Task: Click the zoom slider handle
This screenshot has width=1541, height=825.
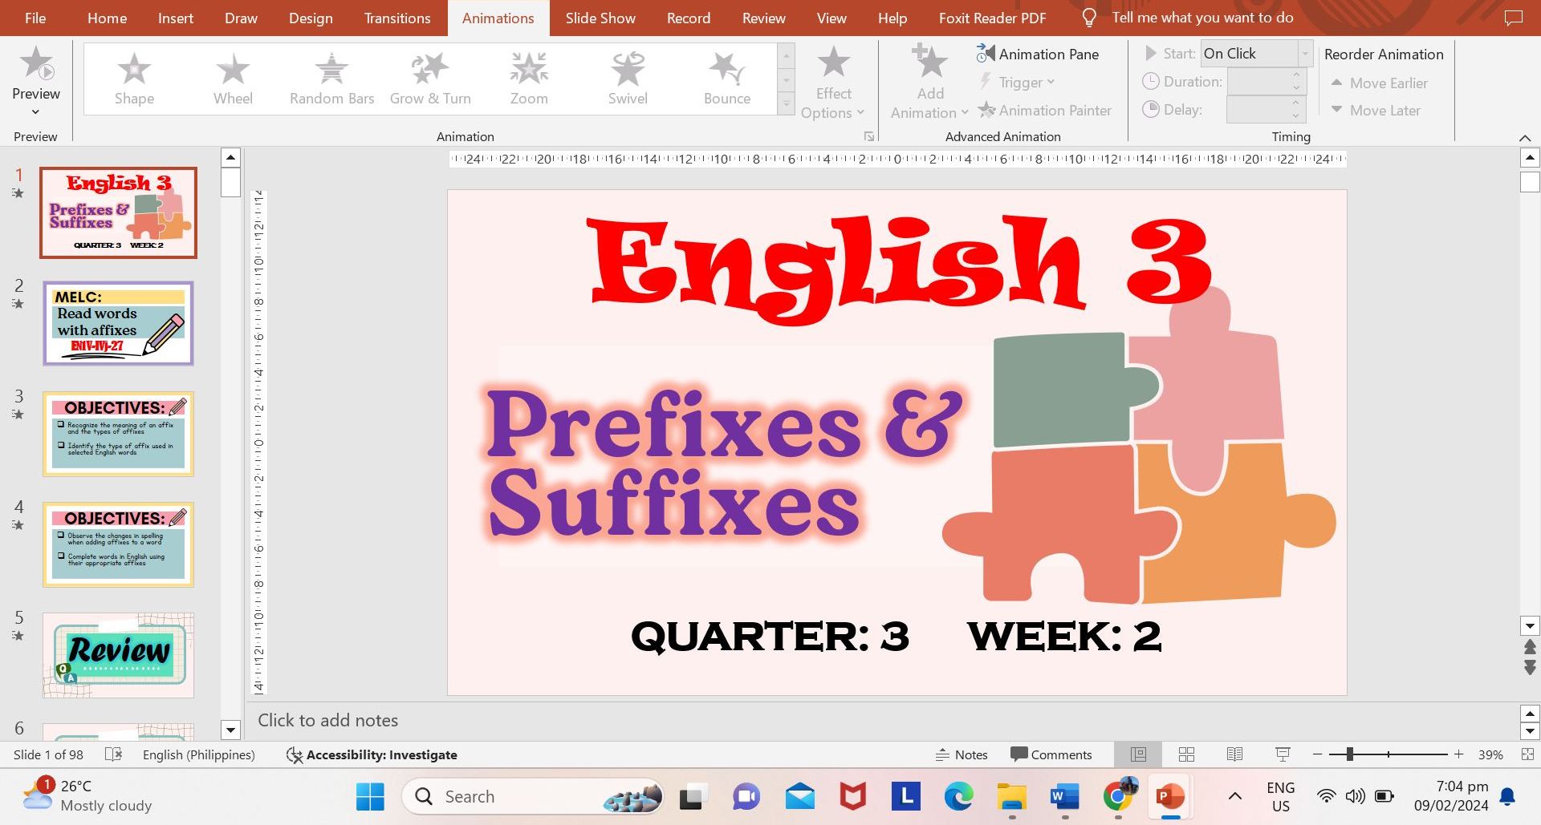Action: (x=1350, y=754)
